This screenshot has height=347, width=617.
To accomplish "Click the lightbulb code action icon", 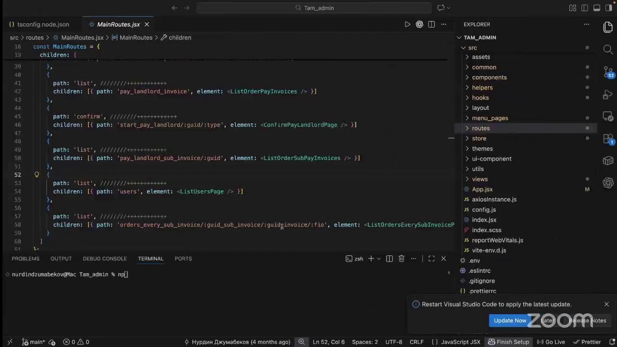I will (x=37, y=174).
